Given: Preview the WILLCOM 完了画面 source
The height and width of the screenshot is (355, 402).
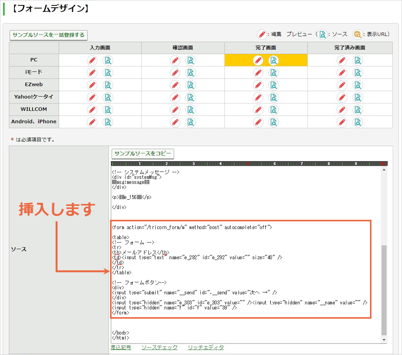Looking at the screenshot, I should (x=273, y=110).
